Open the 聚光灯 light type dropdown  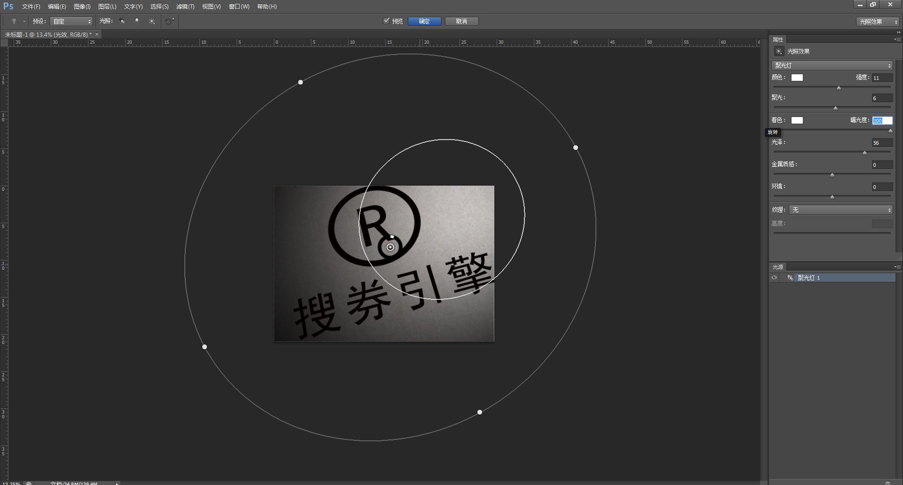pos(832,65)
